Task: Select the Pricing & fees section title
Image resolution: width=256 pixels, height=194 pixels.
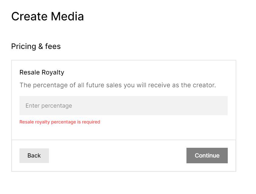Action: (36, 47)
